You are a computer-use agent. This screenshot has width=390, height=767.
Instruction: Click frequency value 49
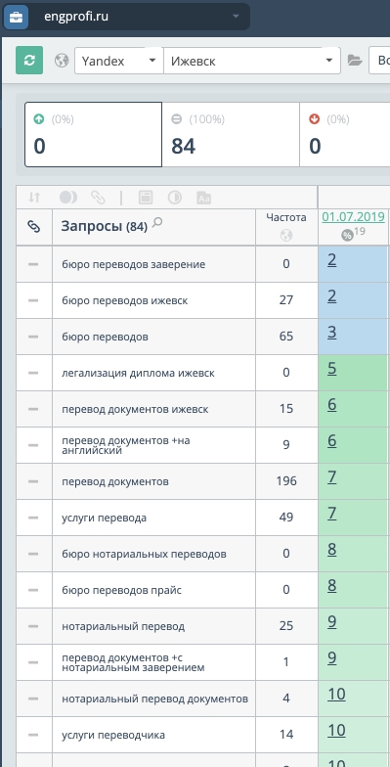[286, 517]
